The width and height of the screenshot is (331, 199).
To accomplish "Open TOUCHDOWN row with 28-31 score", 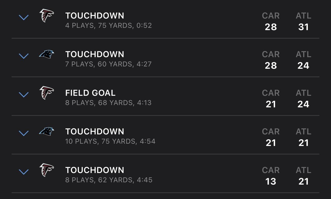I will (x=165, y=19).
